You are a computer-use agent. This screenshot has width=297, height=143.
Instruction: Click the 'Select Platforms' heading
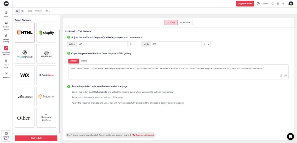pyautogui.click(x=23, y=20)
